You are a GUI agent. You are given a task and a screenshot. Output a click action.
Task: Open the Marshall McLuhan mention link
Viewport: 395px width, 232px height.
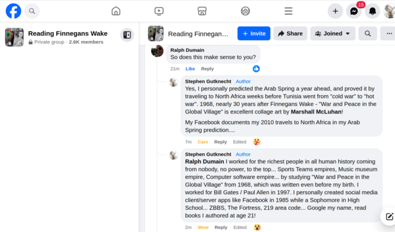pyautogui.click(x=316, y=112)
